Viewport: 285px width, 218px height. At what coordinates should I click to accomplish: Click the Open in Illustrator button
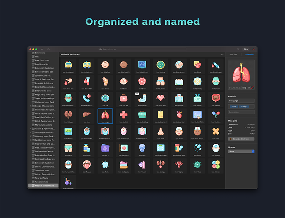pyautogui.click(x=241, y=139)
